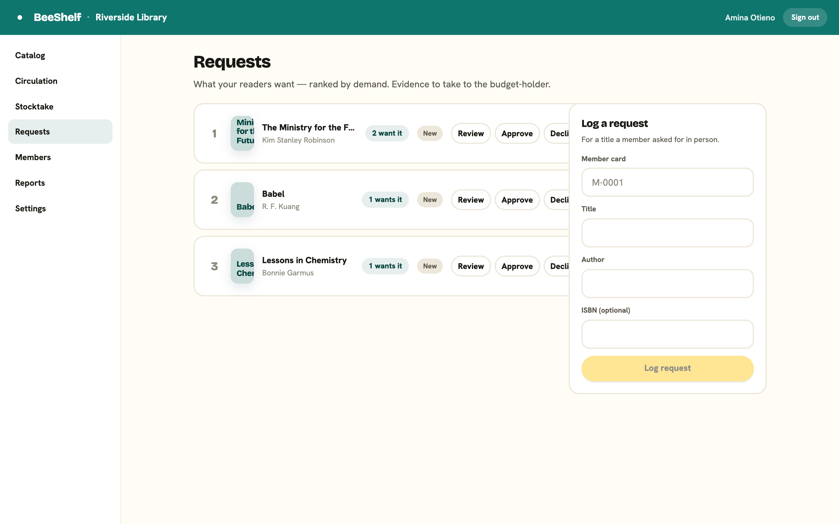Click the Babel title text
Image resolution: width=839 pixels, height=524 pixels.
point(273,194)
